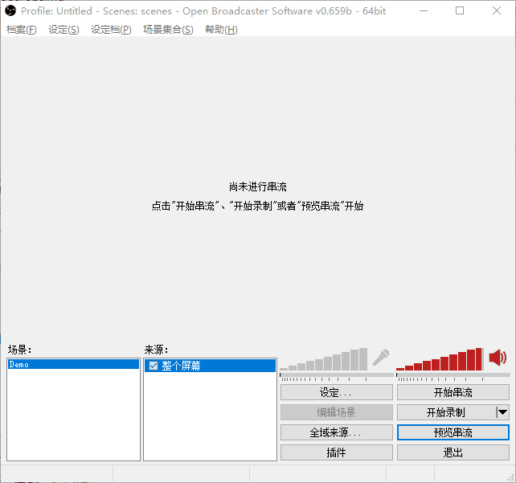Select the Demo scene
The image size is (516, 483).
[x=73, y=364]
